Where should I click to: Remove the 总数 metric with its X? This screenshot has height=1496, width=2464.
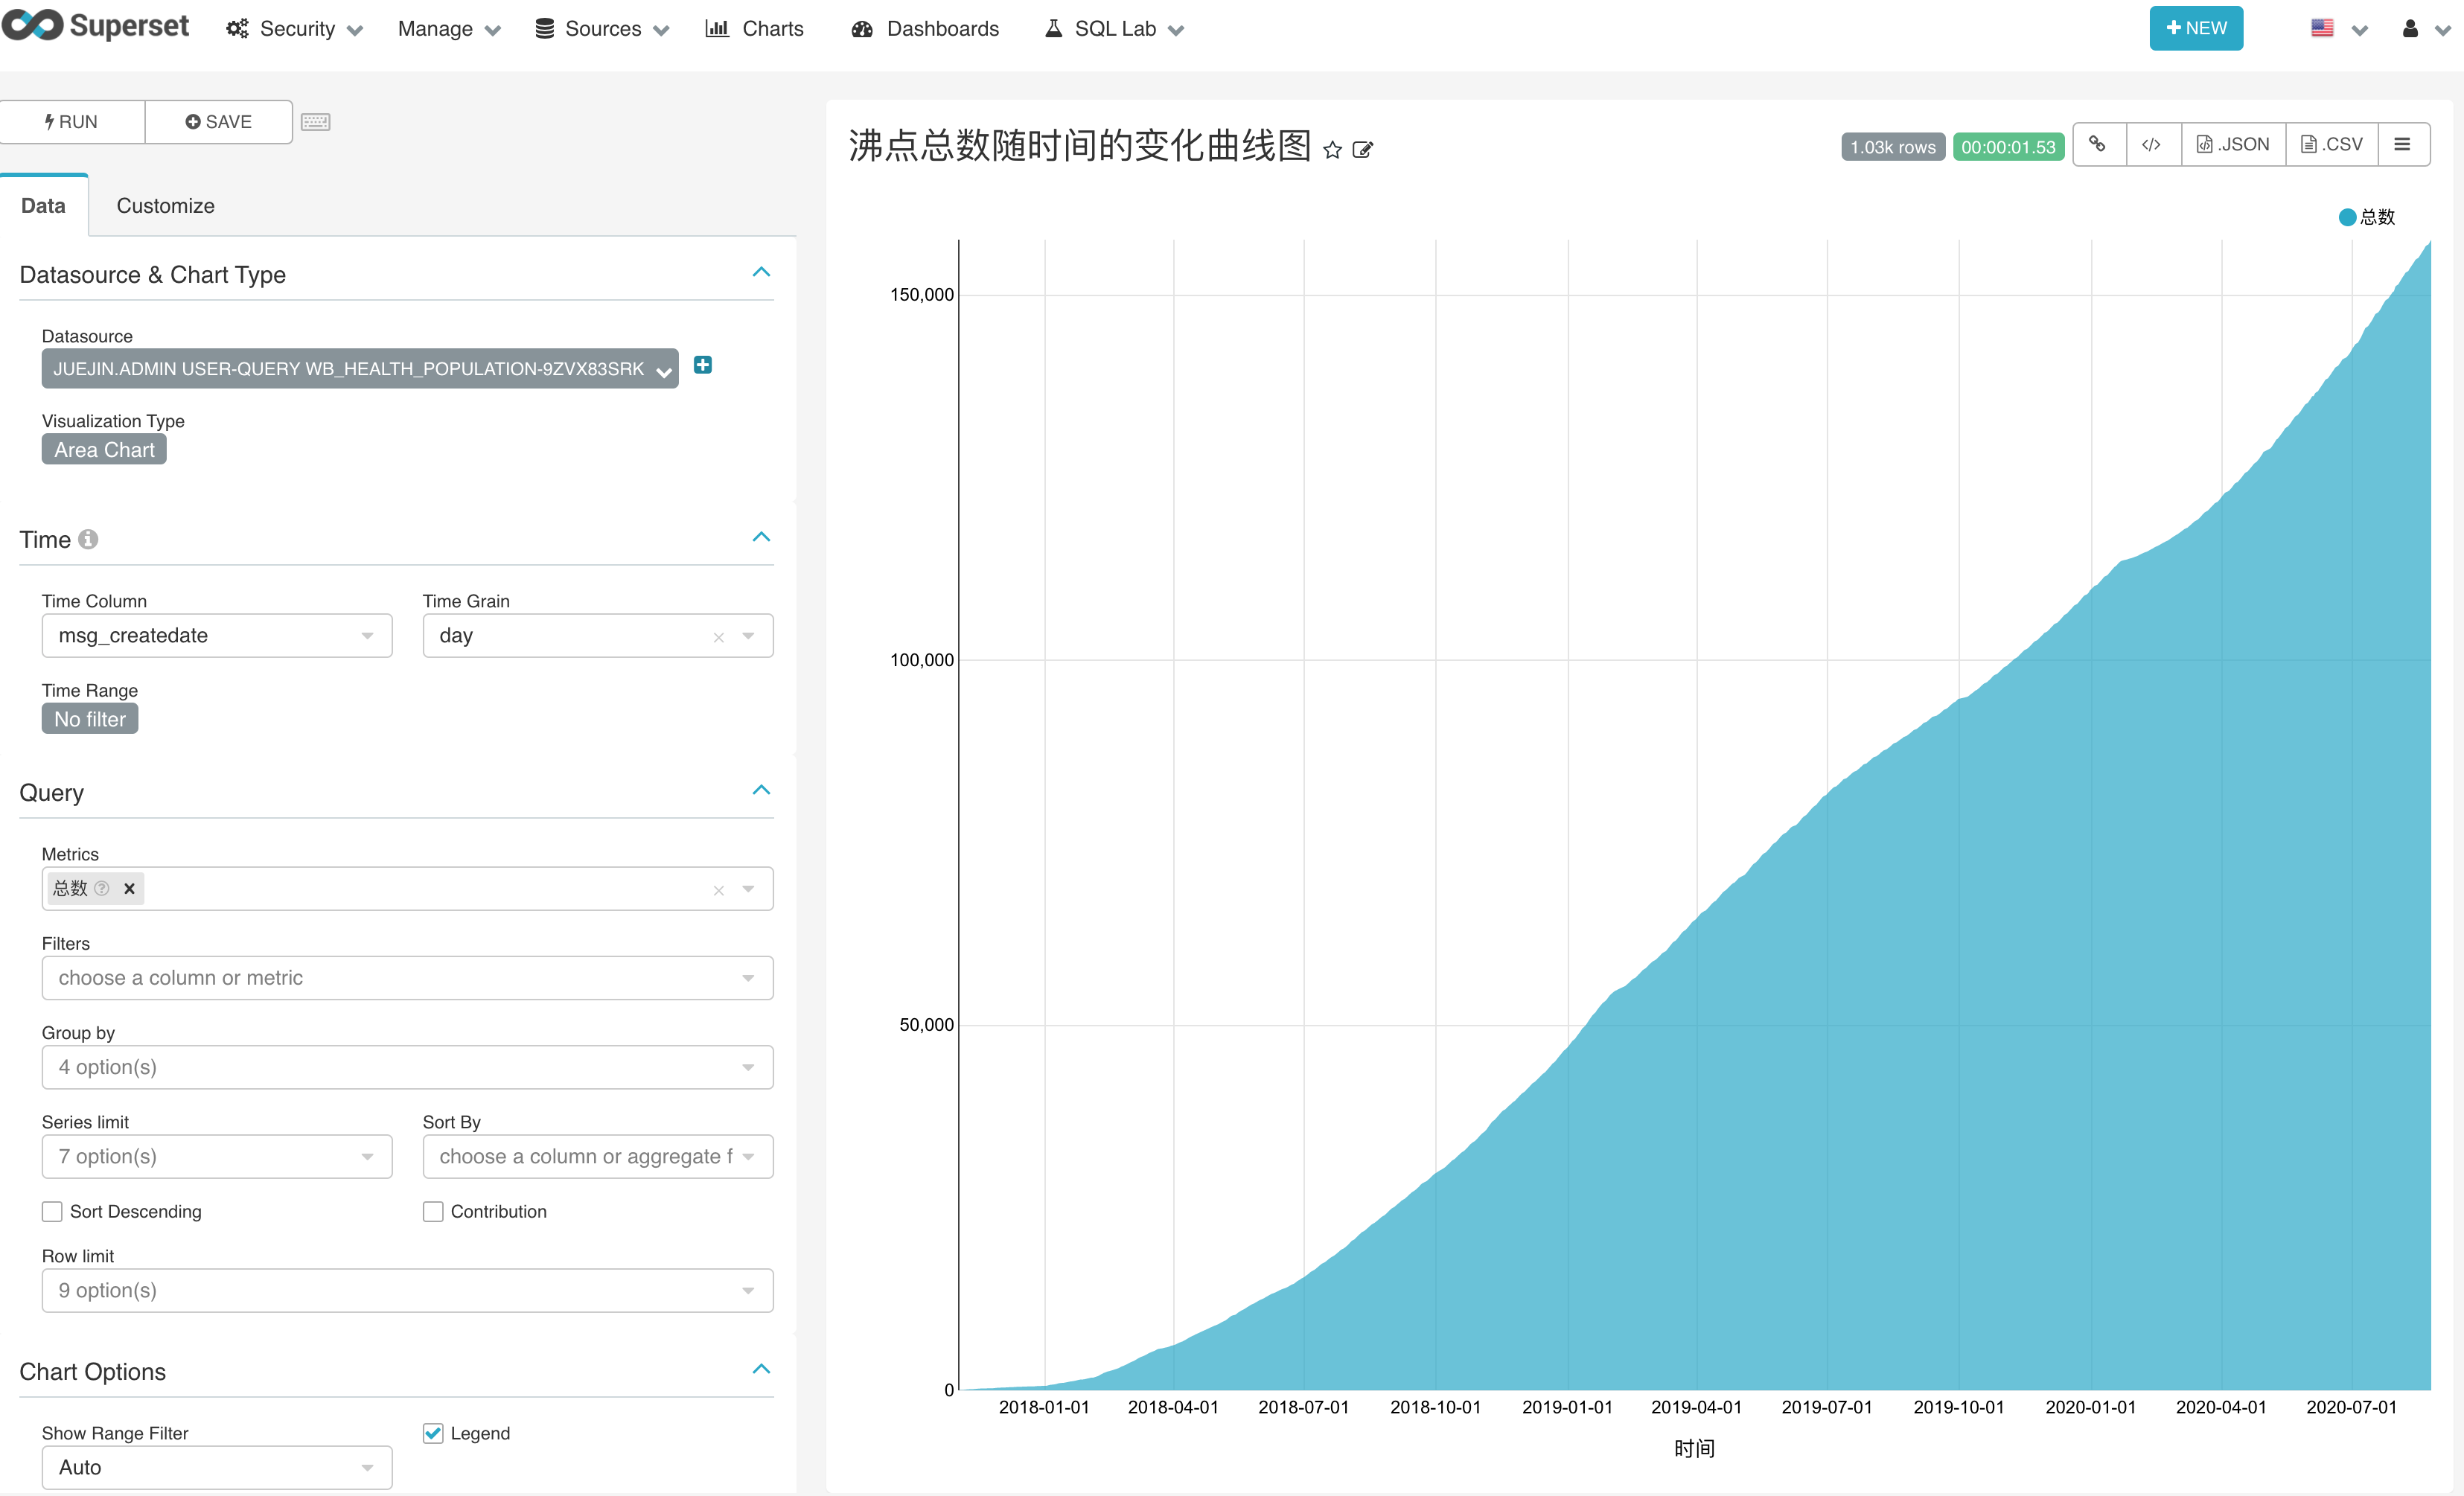tap(129, 888)
